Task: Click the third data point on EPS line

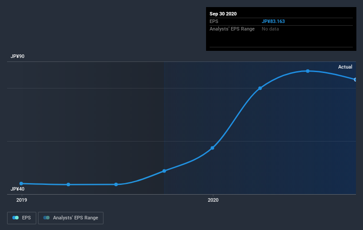Action: pyautogui.click(x=116, y=184)
